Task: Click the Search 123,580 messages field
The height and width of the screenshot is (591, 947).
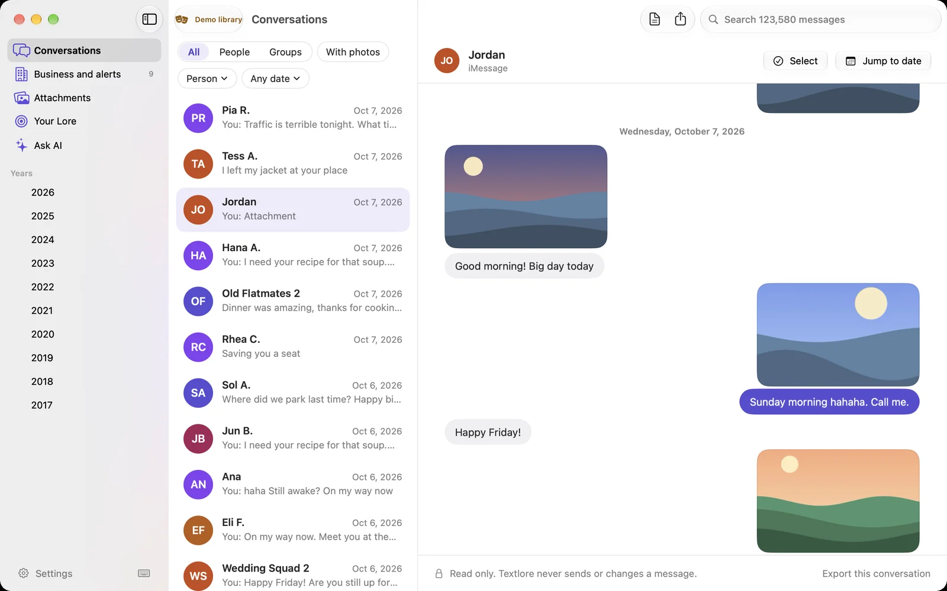Action: (821, 20)
